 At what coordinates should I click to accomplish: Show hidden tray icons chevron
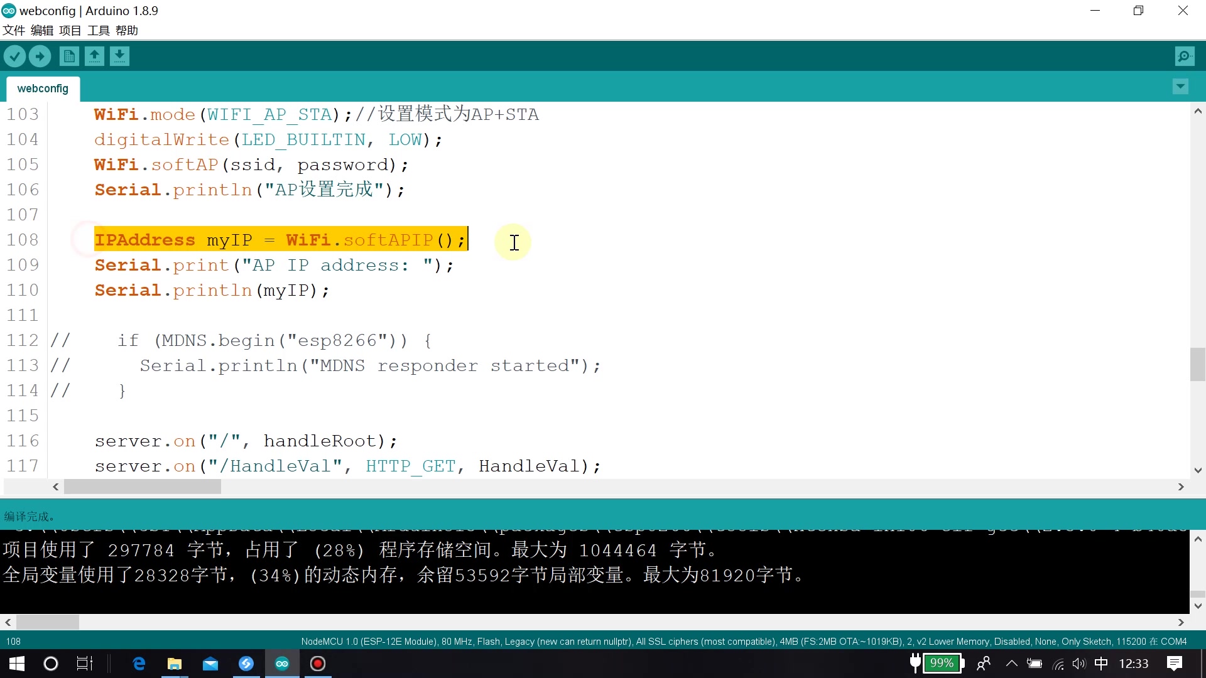click(x=1011, y=664)
